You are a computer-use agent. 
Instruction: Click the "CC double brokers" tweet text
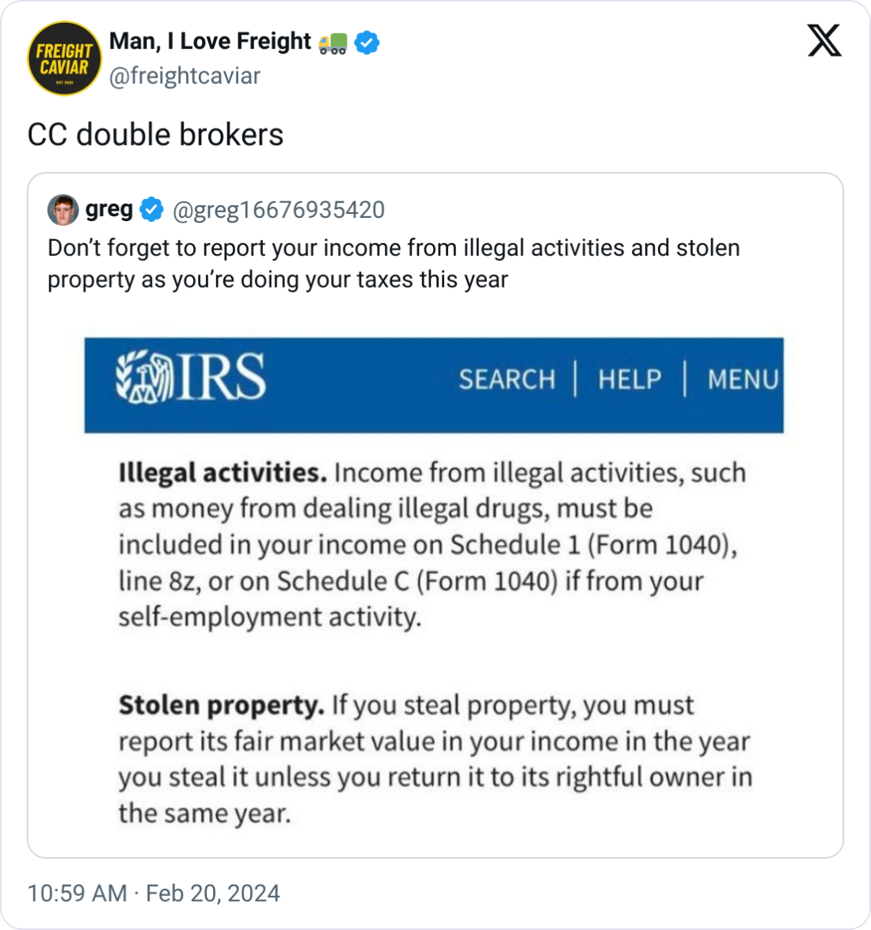tap(155, 135)
